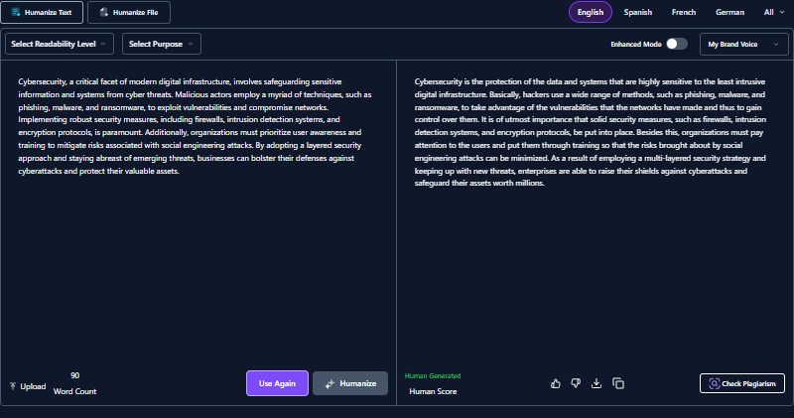Open the Select Purpose dropdown
The height and width of the screenshot is (418, 794).
pos(162,44)
